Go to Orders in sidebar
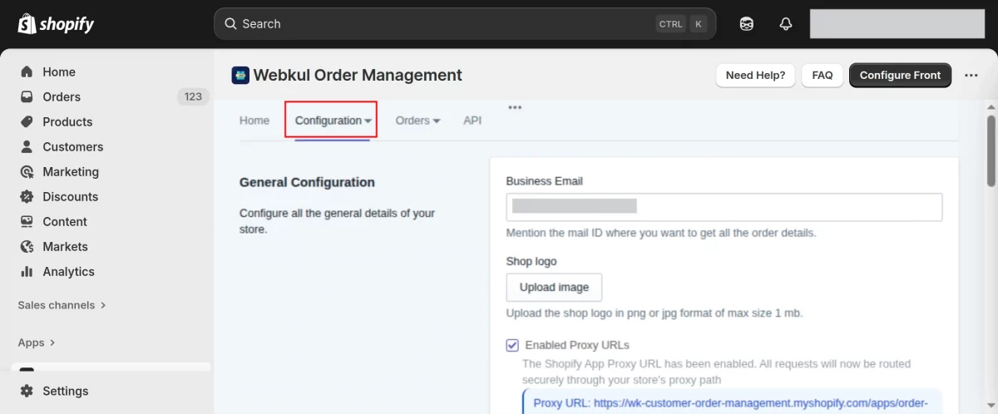Image resolution: width=998 pixels, height=414 pixels. 62,97
